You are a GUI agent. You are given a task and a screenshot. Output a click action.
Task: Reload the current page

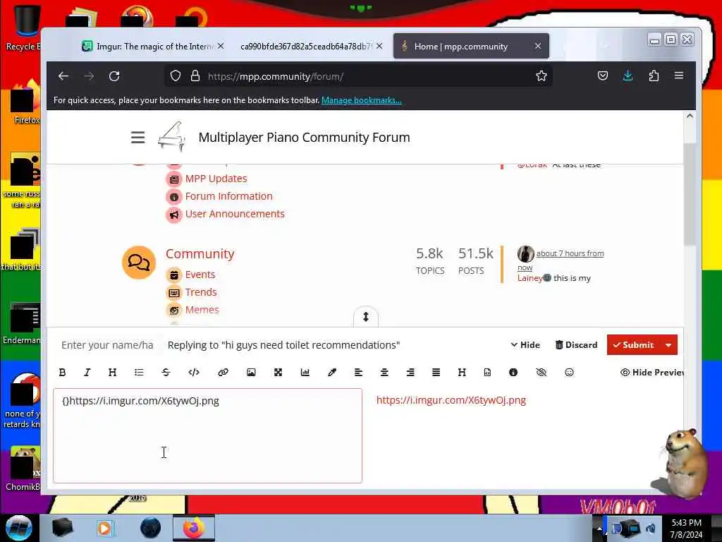coord(114,76)
